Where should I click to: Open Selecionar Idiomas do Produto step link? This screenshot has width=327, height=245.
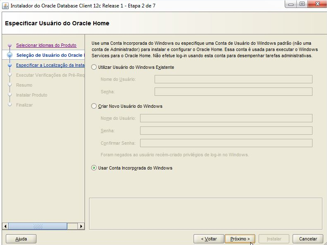point(46,45)
